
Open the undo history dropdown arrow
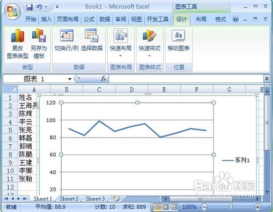(46, 7)
